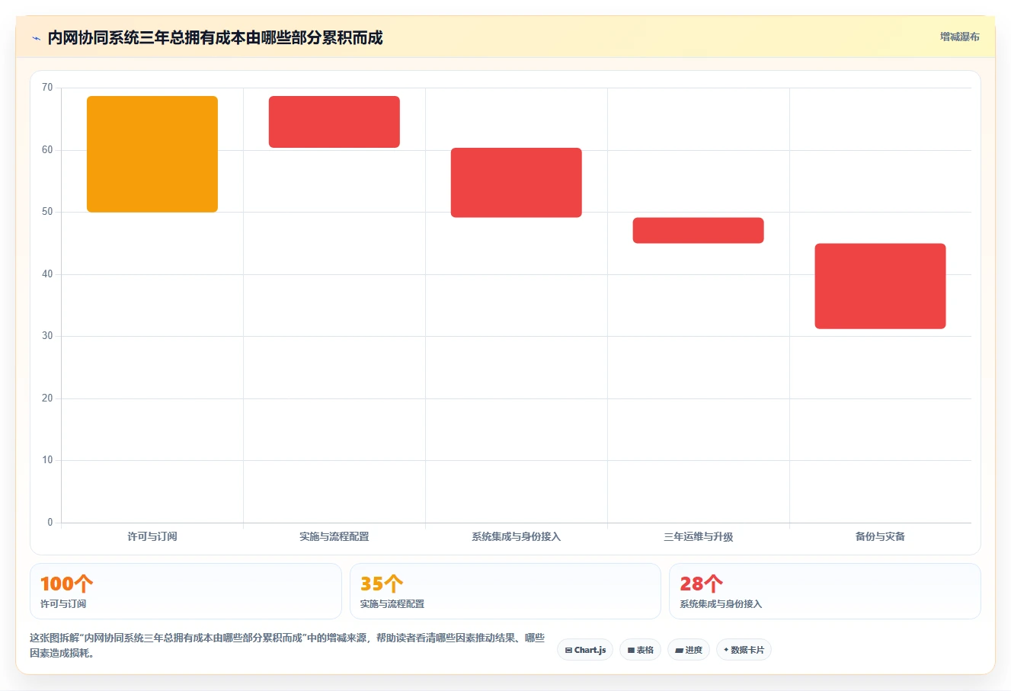Click the x-axis label 实施与流程配置
This screenshot has width=1011, height=691.
click(x=334, y=536)
